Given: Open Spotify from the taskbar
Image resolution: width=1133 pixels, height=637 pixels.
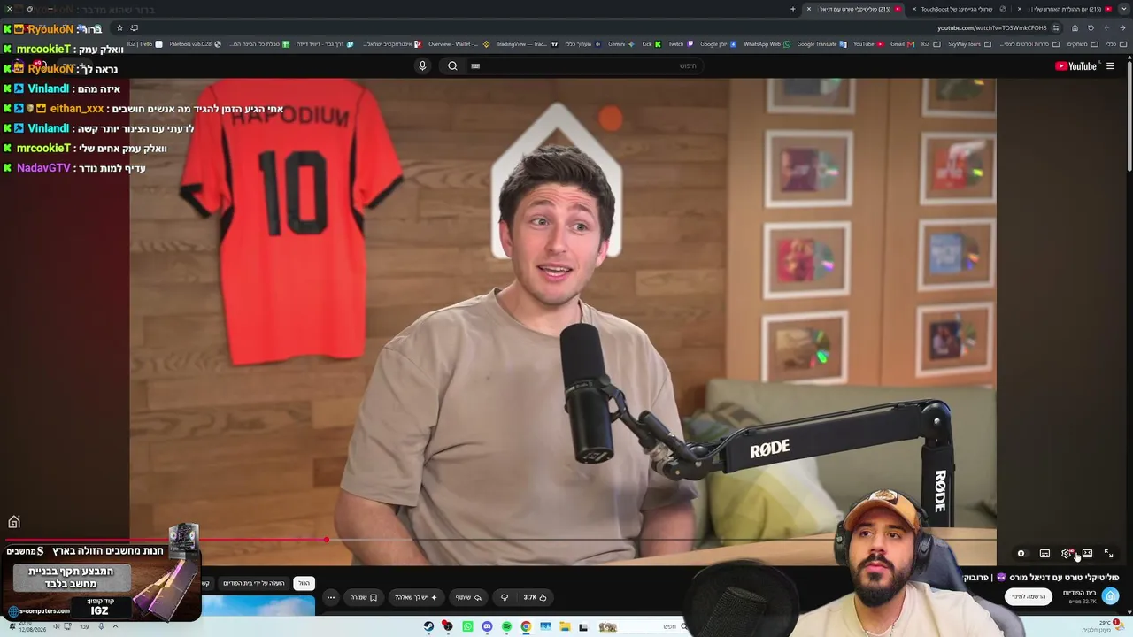Looking at the screenshot, I should [506, 626].
